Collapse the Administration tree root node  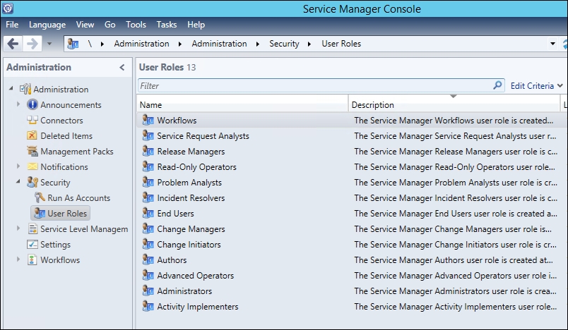pyautogui.click(x=11, y=88)
